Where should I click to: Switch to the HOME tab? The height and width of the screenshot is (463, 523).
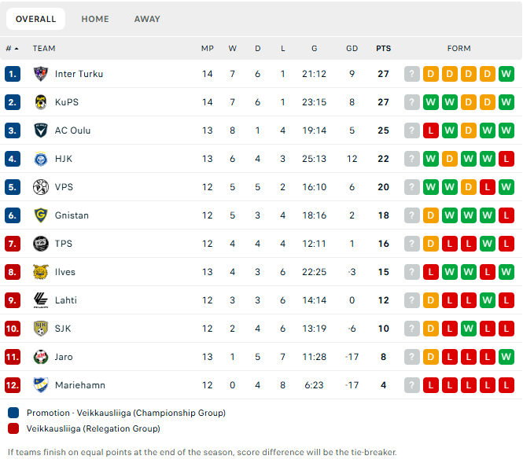point(95,19)
